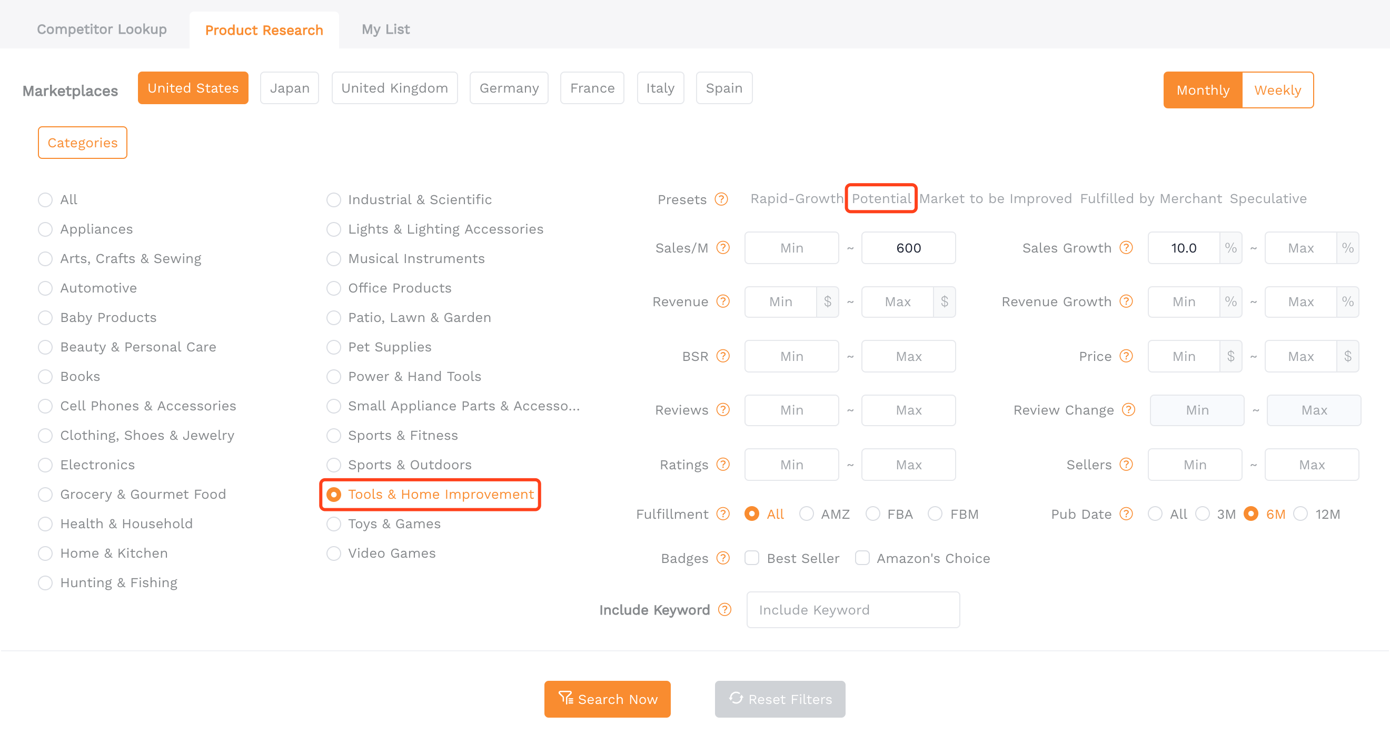Click the Sales/M max field showing 600
1390x745 pixels.
pyautogui.click(x=909, y=248)
